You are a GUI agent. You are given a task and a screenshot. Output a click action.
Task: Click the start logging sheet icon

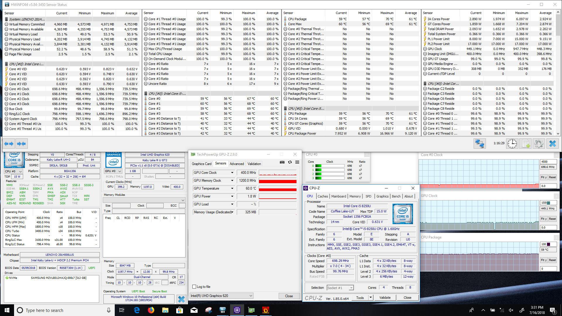[x=526, y=143]
